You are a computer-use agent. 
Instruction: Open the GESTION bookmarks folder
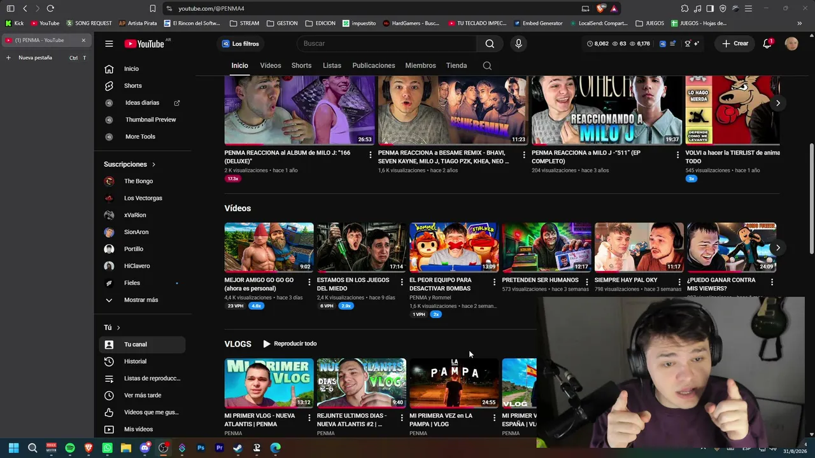[282, 24]
